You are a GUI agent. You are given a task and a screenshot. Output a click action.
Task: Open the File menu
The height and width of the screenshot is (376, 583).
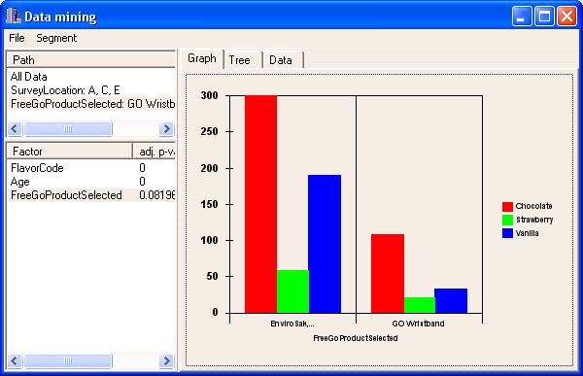coord(17,38)
